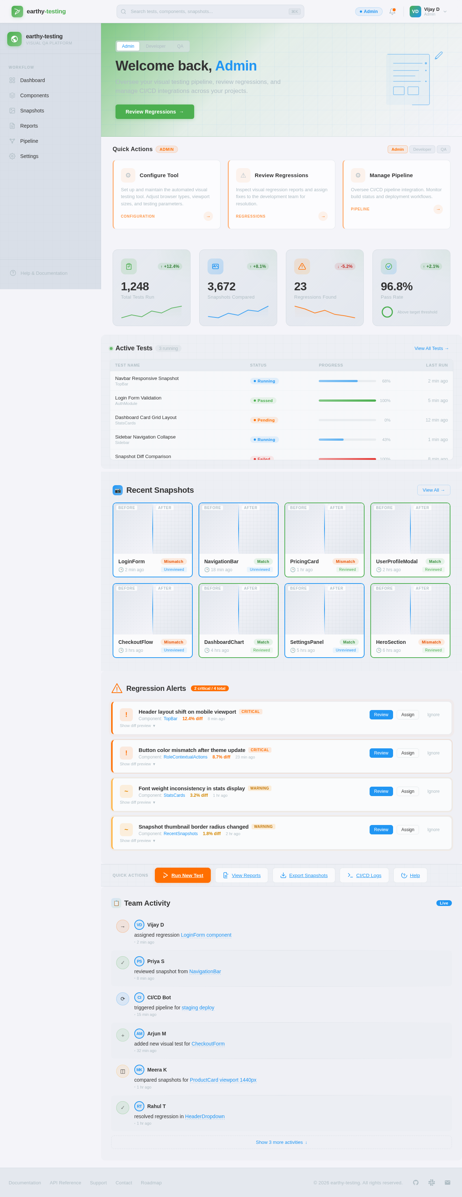The image size is (462, 1197).
Task: Click Regressions Found warning triangle icon
Action: [x=302, y=266]
